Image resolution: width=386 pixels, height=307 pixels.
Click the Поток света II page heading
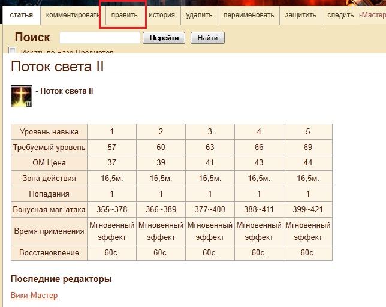58,66
